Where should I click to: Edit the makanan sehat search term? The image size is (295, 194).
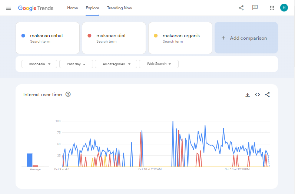click(47, 38)
